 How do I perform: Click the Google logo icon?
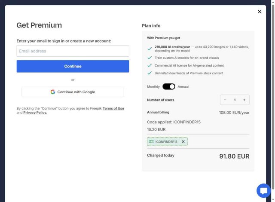pyautogui.click(x=53, y=92)
